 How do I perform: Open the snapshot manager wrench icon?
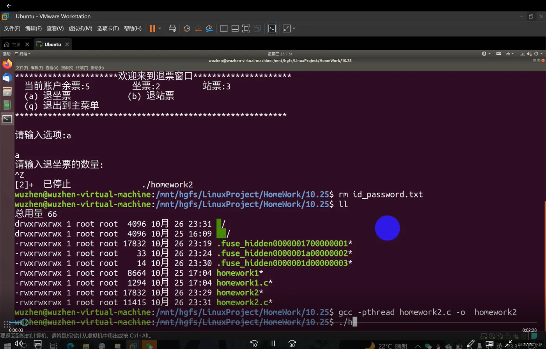coord(209,28)
